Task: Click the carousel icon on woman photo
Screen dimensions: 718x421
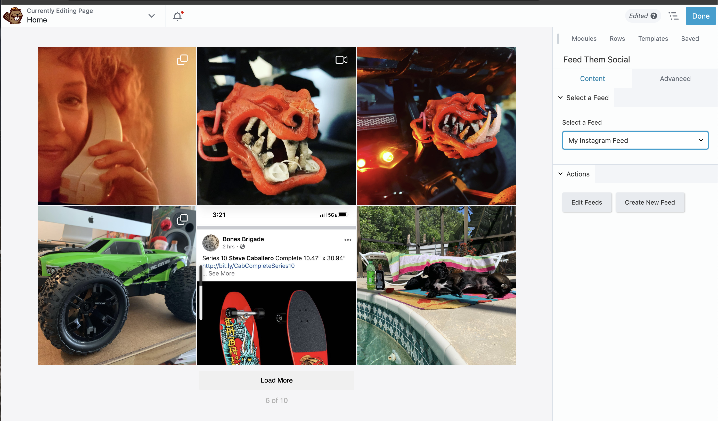Action: 182,60
